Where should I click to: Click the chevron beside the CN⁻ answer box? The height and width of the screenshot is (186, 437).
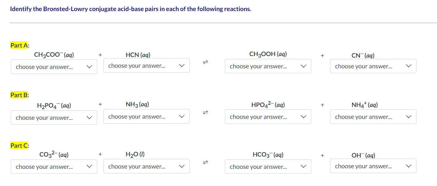408,66
